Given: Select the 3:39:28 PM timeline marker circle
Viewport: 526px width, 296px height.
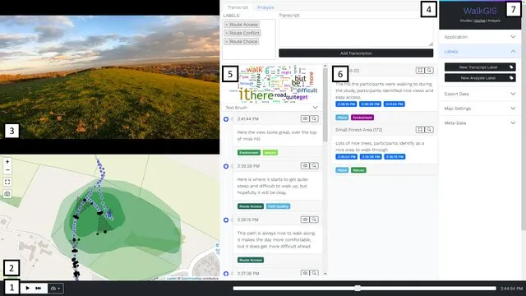Looking at the screenshot, I should coord(226,166).
